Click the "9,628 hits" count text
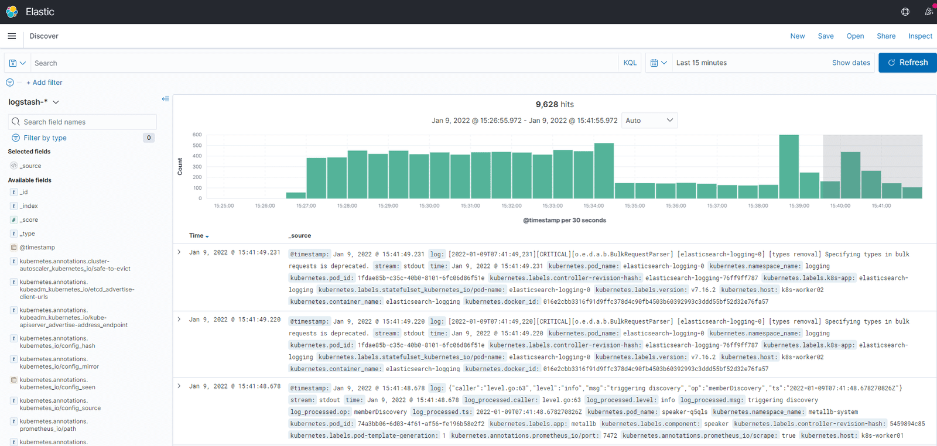The height and width of the screenshot is (446, 937). coord(555,104)
